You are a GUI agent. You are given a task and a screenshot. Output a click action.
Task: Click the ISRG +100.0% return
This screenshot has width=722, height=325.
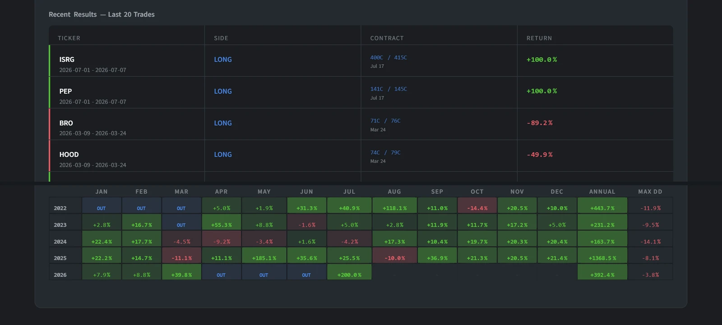coord(541,60)
